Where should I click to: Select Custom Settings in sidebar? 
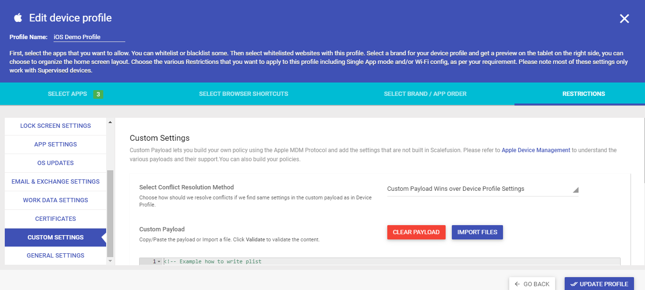[x=55, y=238]
